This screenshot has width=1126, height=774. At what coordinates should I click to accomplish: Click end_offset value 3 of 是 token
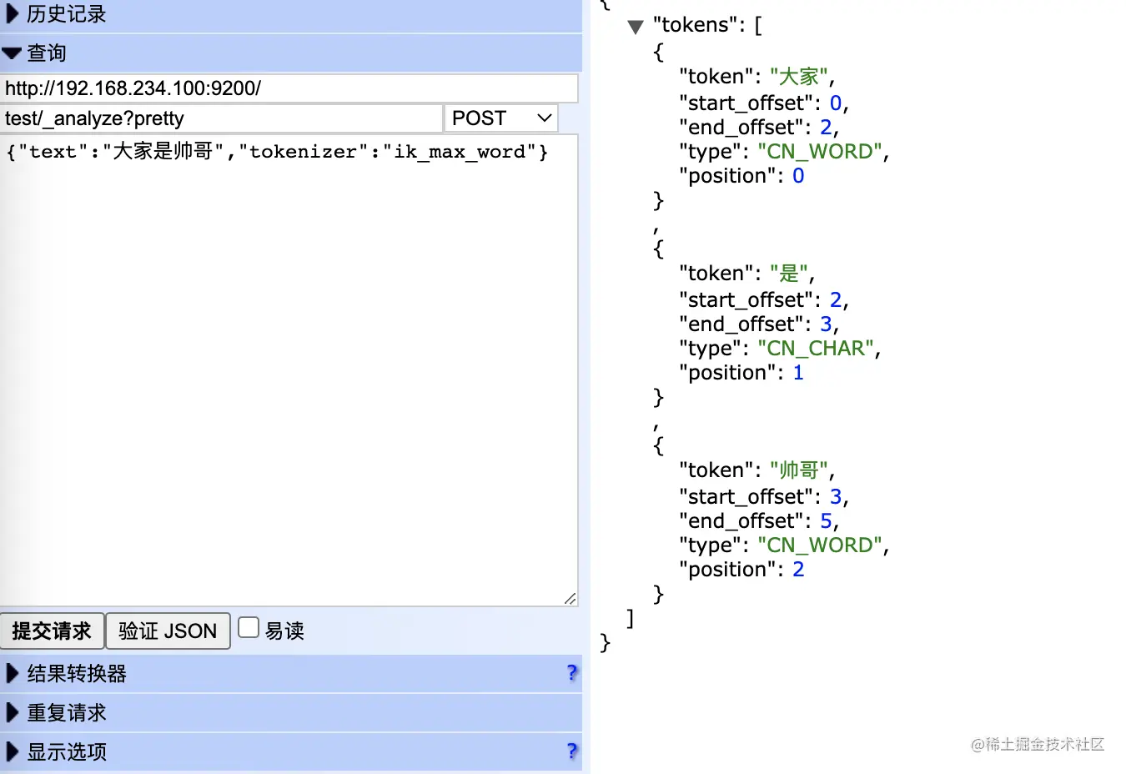point(826,324)
